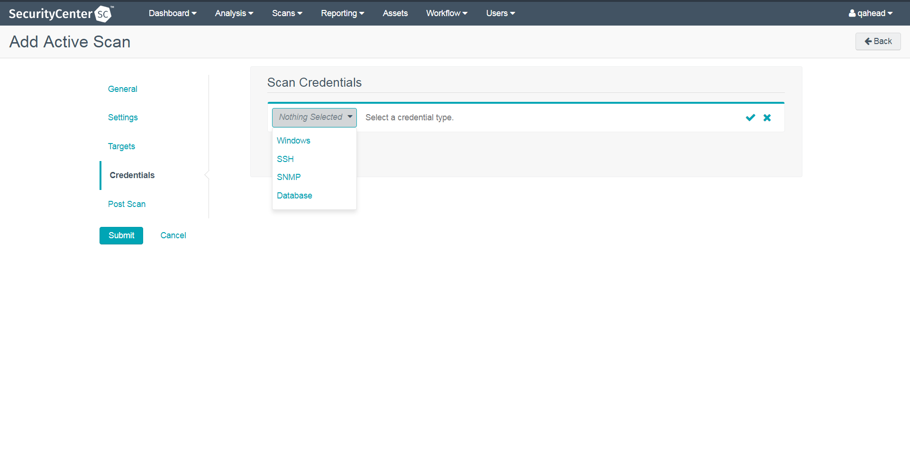Viewport: 910px width, 450px height.
Task: Click the Back arrow button
Action: pyautogui.click(x=878, y=41)
